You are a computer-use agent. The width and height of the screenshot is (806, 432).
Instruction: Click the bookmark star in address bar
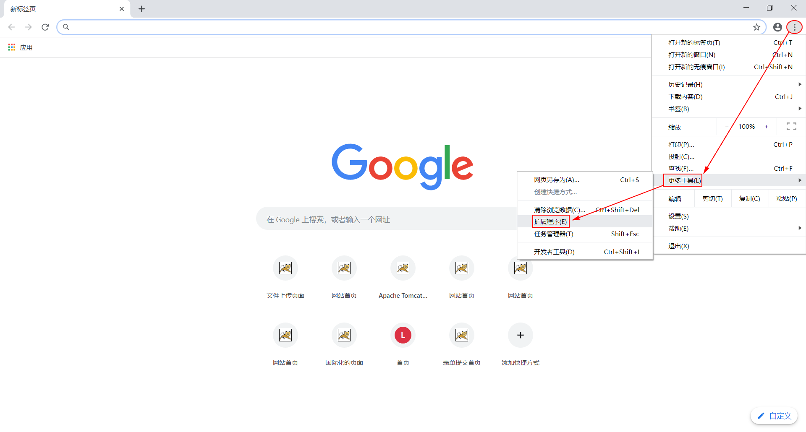pyautogui.click(x=757, y=27)
